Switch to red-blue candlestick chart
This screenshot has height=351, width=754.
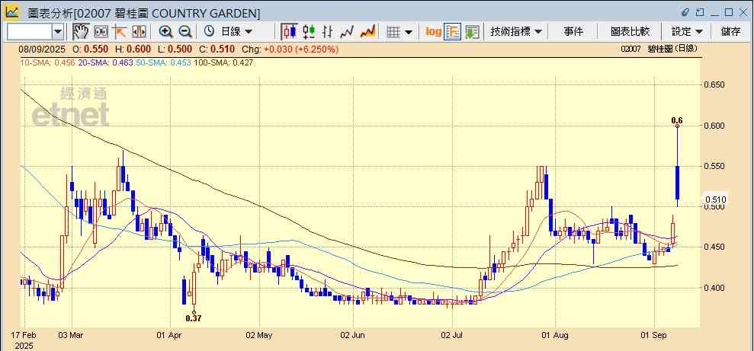point(289,32)
